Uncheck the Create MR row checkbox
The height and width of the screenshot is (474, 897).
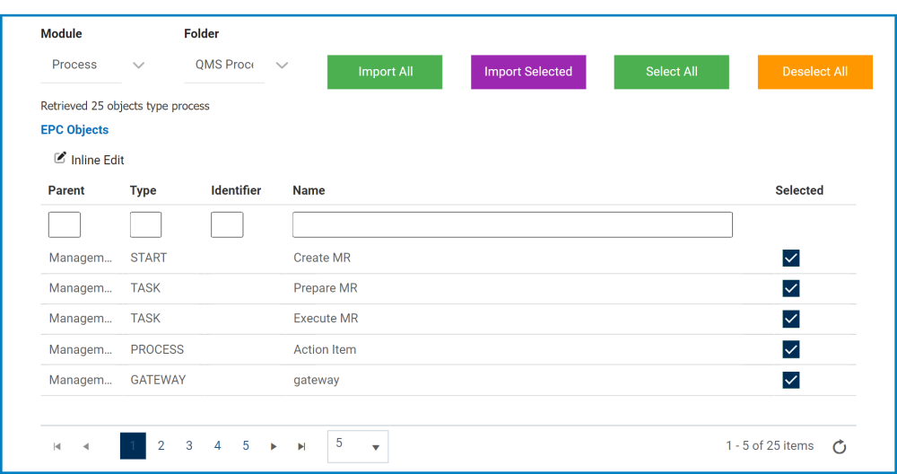coord(790,259)
